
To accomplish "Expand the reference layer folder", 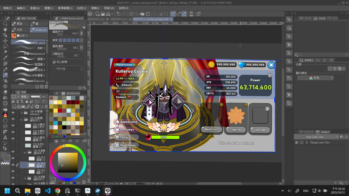I will 22,113.
